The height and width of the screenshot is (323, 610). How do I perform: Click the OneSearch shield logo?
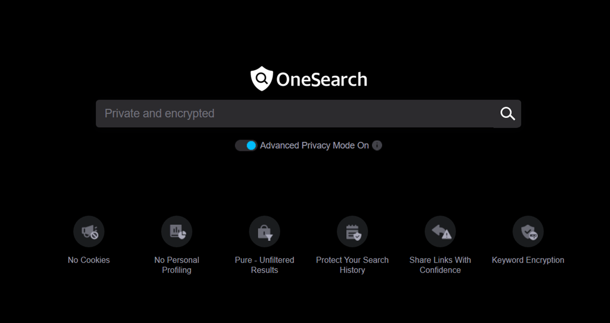262,79
